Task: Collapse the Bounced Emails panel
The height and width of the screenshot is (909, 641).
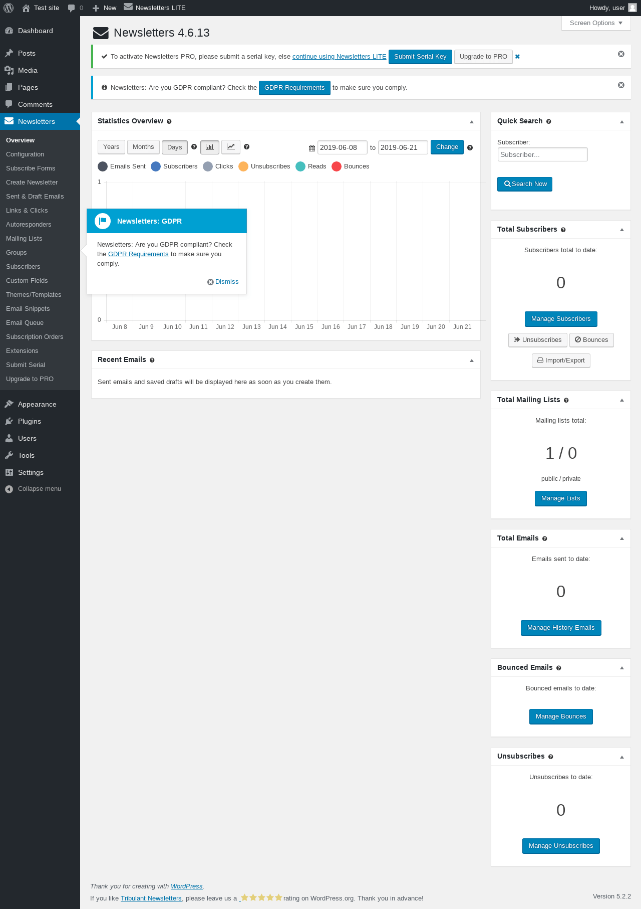Action: [622, 668]
